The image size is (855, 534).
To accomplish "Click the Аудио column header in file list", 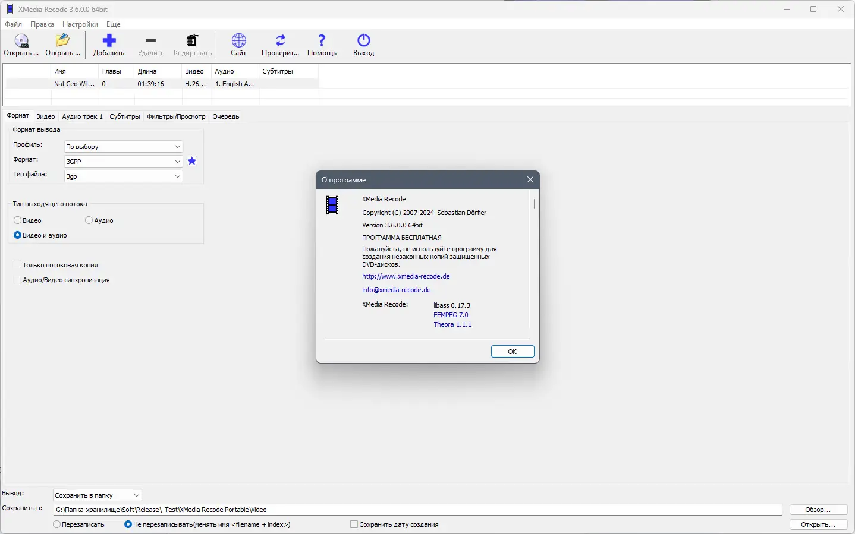I will pos(235,71).
